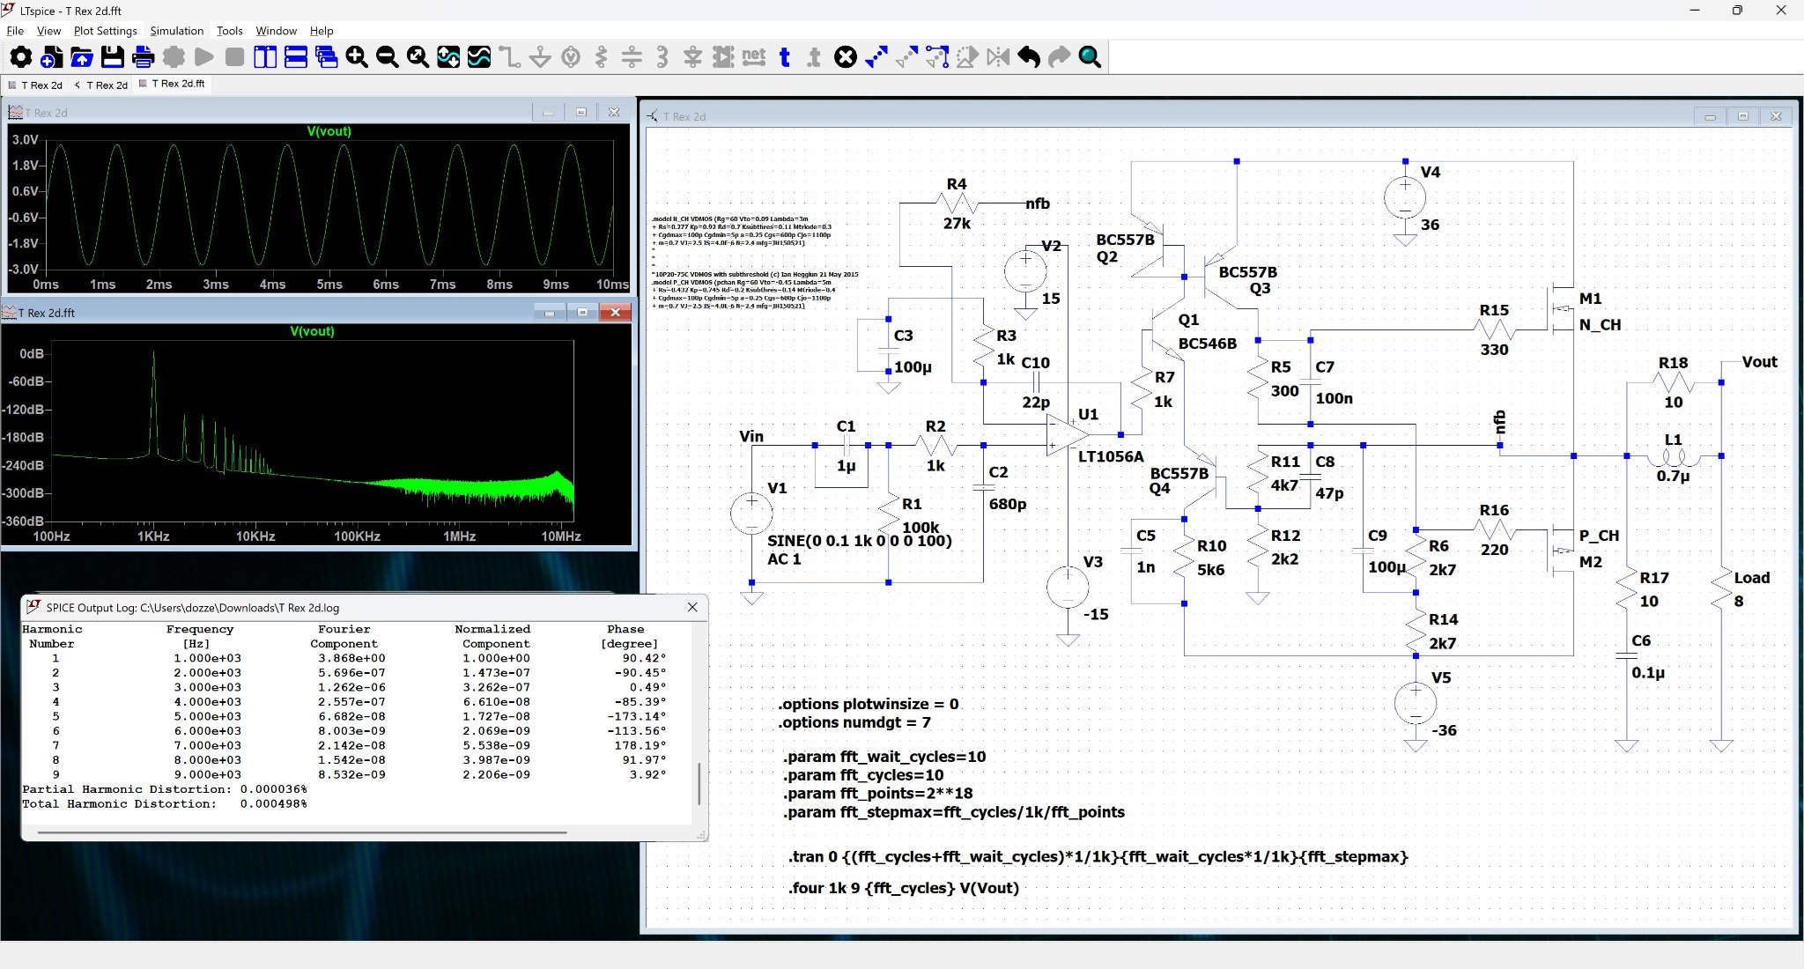Click the V(vout) label in FFT plot
This screenshot has width=1804, height=969.
click(312, 331)
